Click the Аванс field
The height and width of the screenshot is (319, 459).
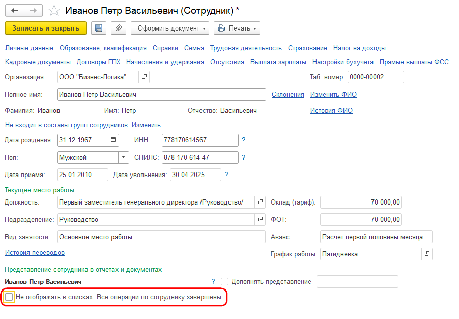point(376,237)
